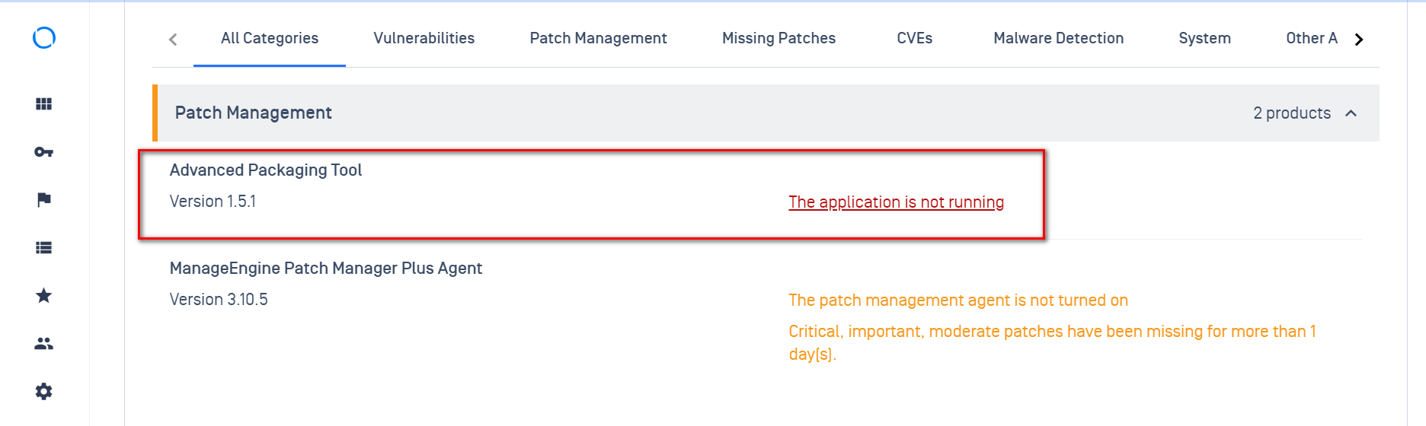Viewport: 1426px width, 426px height.
Task: Open the settings gear icon in the sidebar
Action: (44, 391)
